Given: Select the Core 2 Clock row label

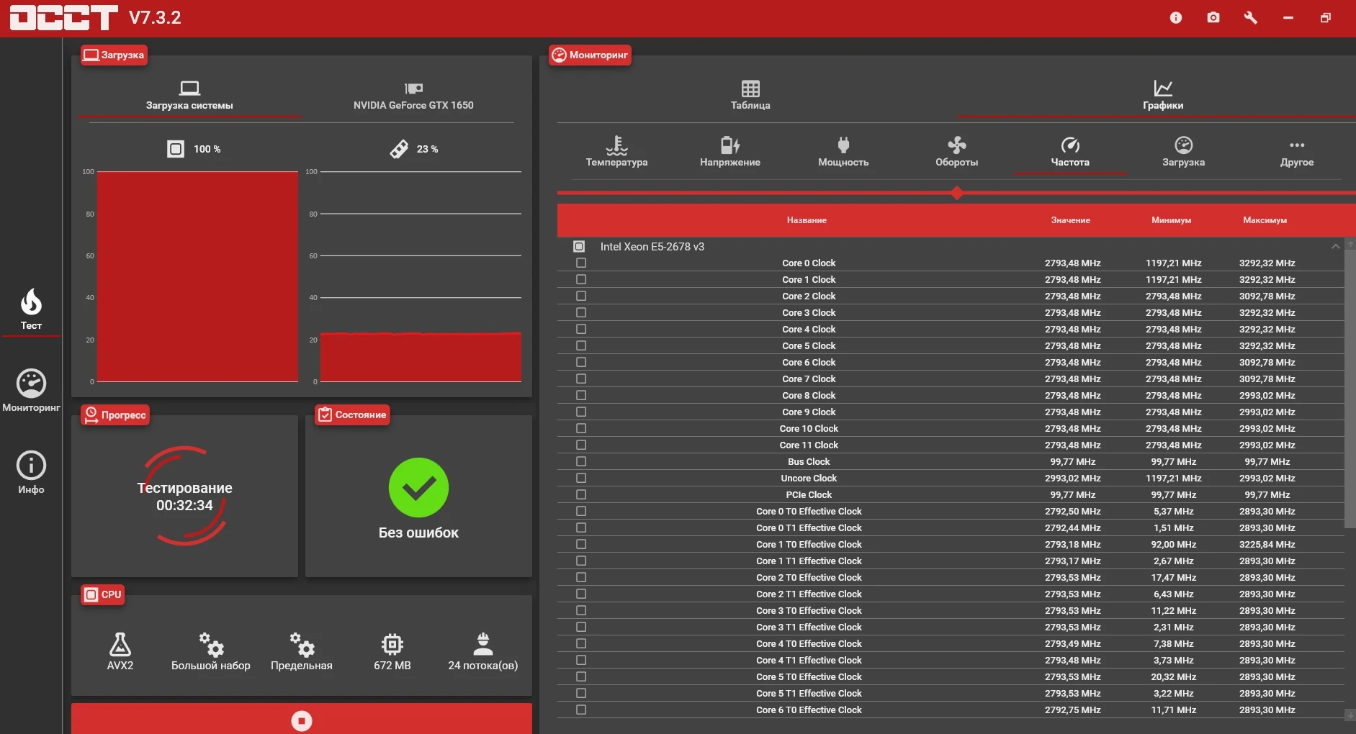Looking at the screenshot, I should [x=809, y=296].
